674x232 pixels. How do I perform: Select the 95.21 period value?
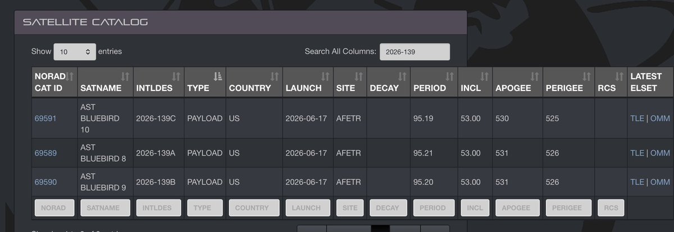[423, 153]
